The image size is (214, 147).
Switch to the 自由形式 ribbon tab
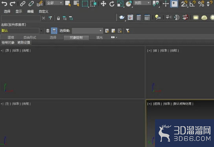click(x=30, y=38)
